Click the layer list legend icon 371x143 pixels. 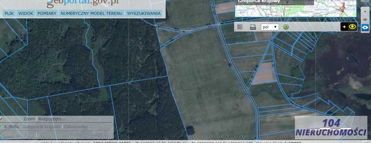pyautogui.click(x=240, y=27)
